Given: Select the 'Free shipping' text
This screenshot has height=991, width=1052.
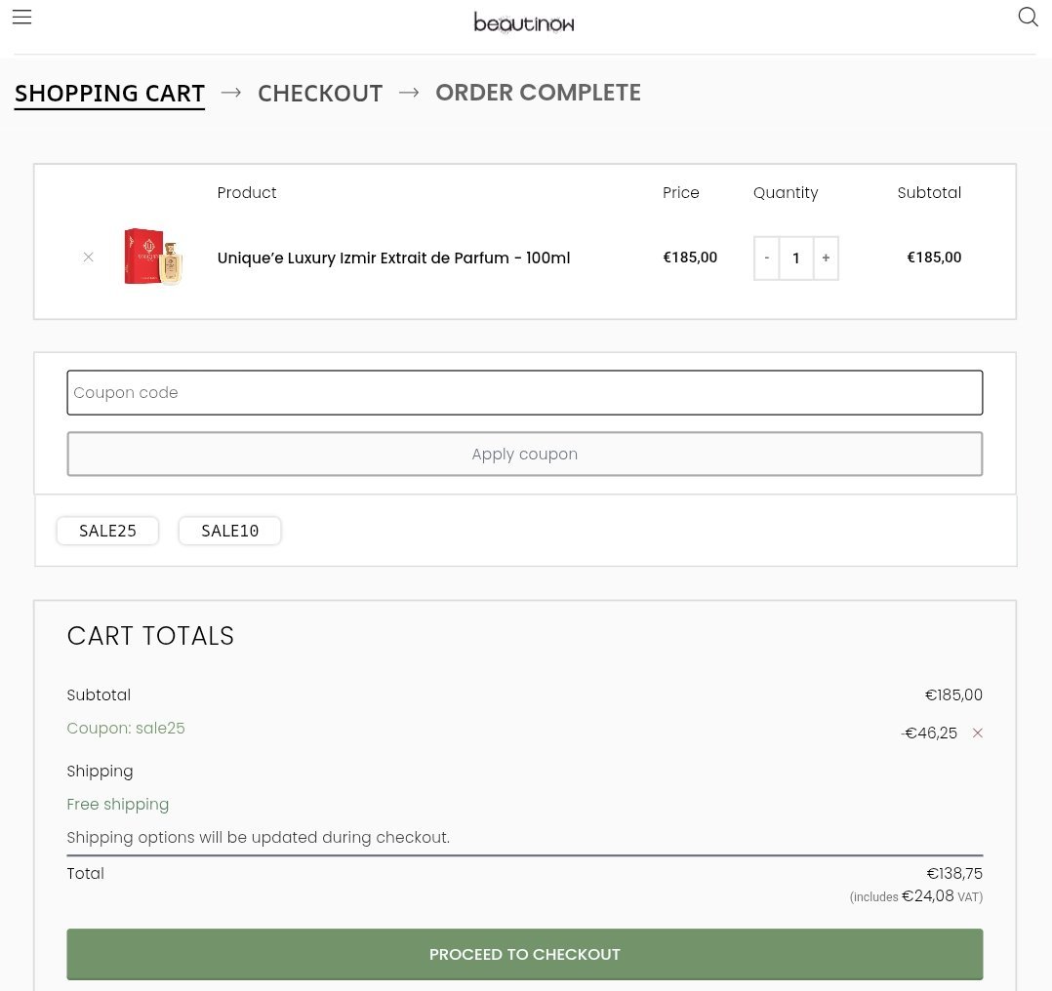Looking at the screenshot, I should click(x=118, y=804).
